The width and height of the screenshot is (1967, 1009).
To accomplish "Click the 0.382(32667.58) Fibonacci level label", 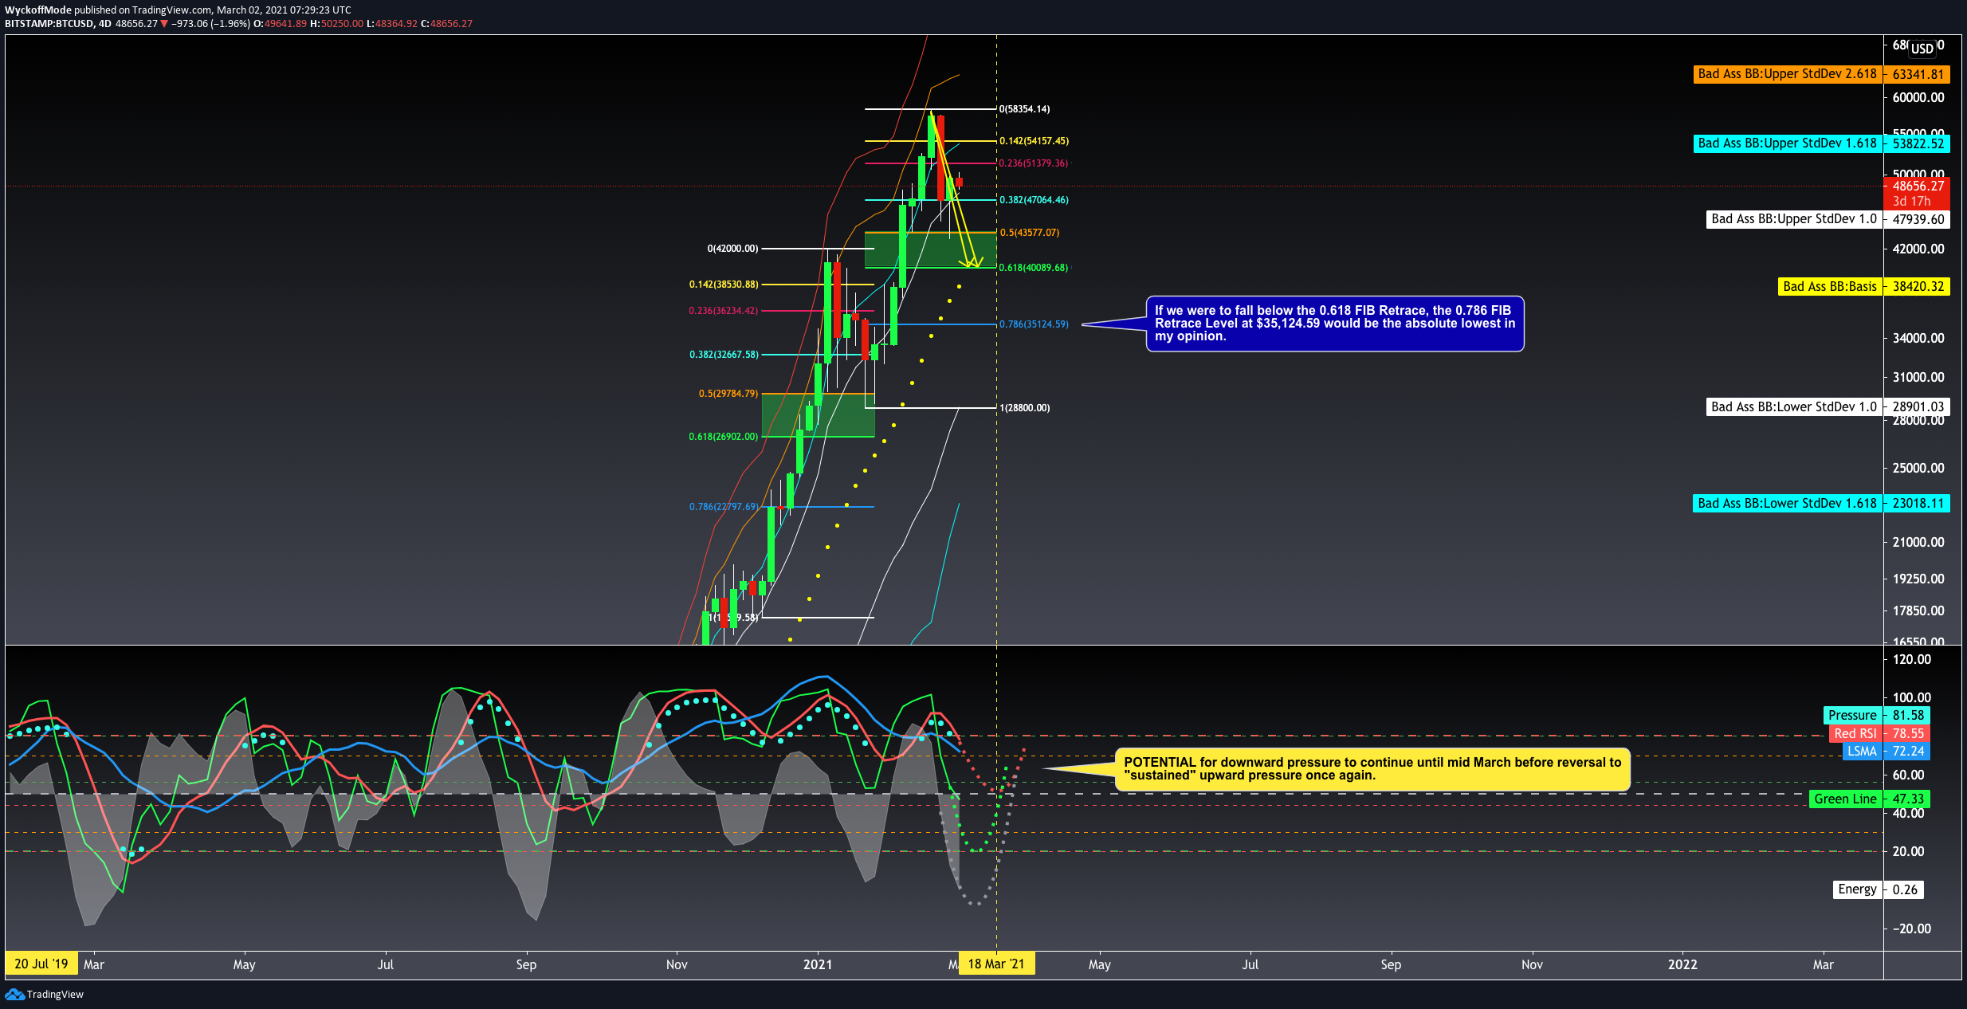I will [724, 355].
